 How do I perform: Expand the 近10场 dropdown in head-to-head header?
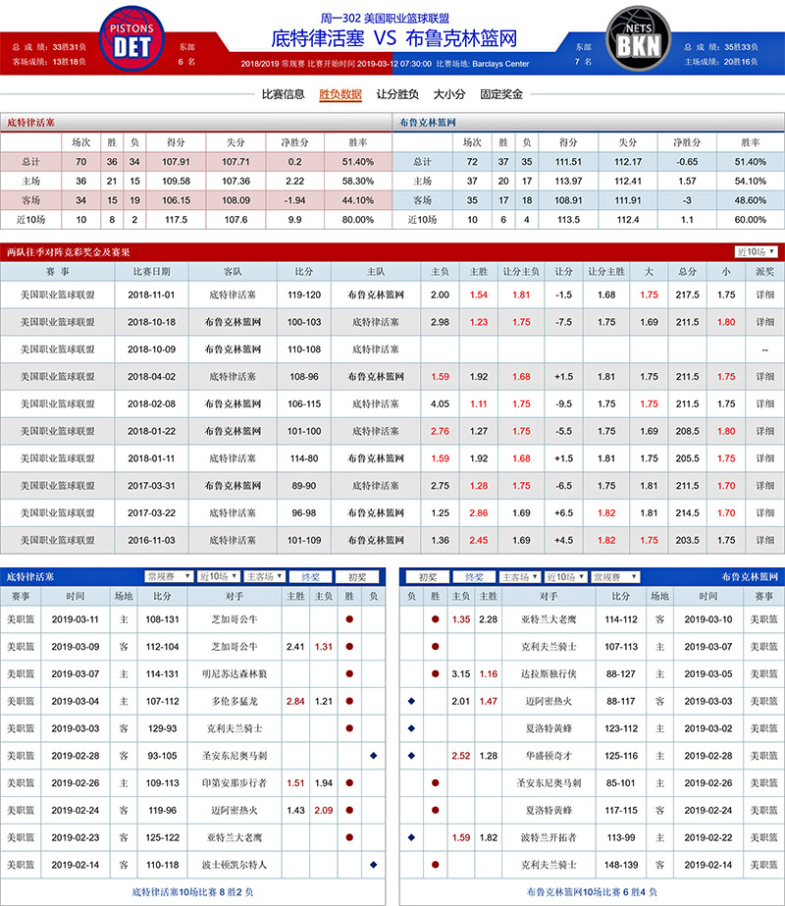point(757,252)
